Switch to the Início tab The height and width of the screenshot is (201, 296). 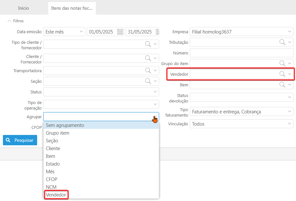tap(24, 8)
